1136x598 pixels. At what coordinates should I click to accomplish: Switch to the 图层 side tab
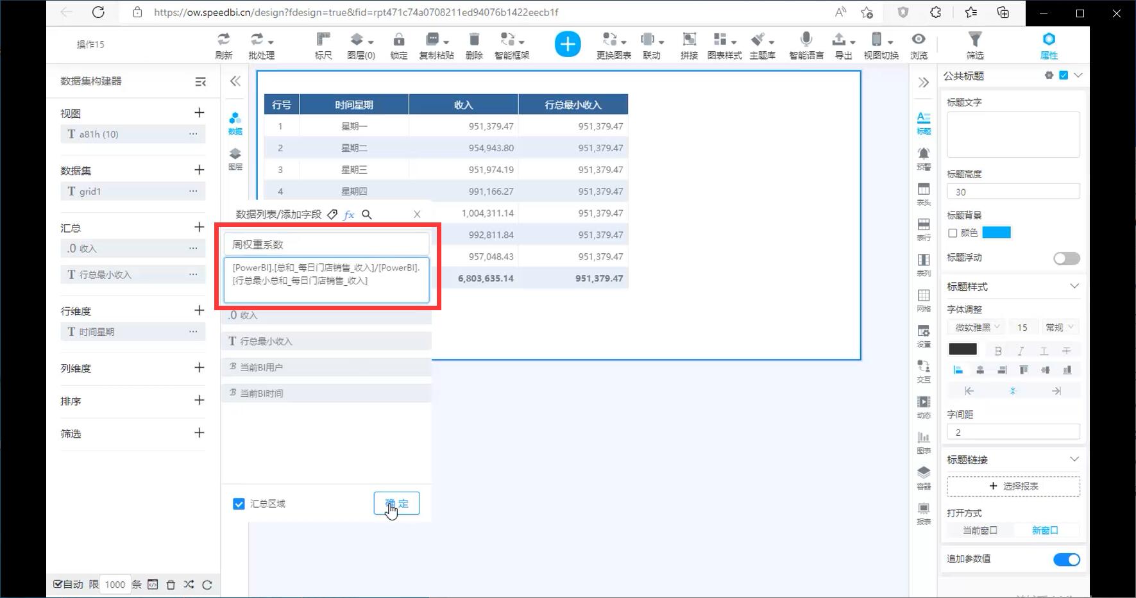(x=235, y=158)
